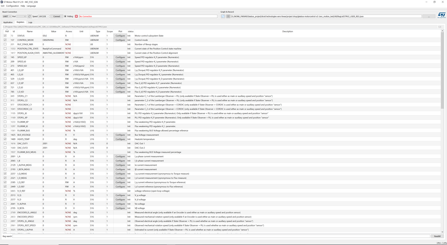Click the browse '...' button for record file
The height and width of the screenshot is (245, 447).
(429, 17)
